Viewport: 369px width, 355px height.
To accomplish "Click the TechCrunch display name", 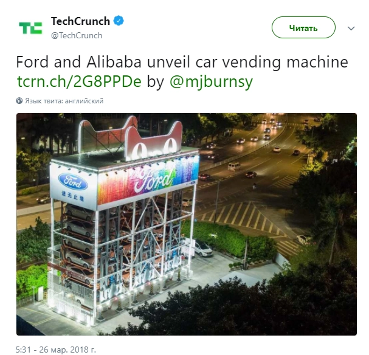I will (80, 21).
